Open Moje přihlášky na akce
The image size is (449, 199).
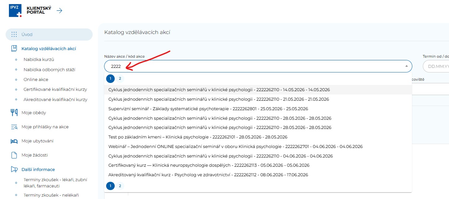(45, 127)
